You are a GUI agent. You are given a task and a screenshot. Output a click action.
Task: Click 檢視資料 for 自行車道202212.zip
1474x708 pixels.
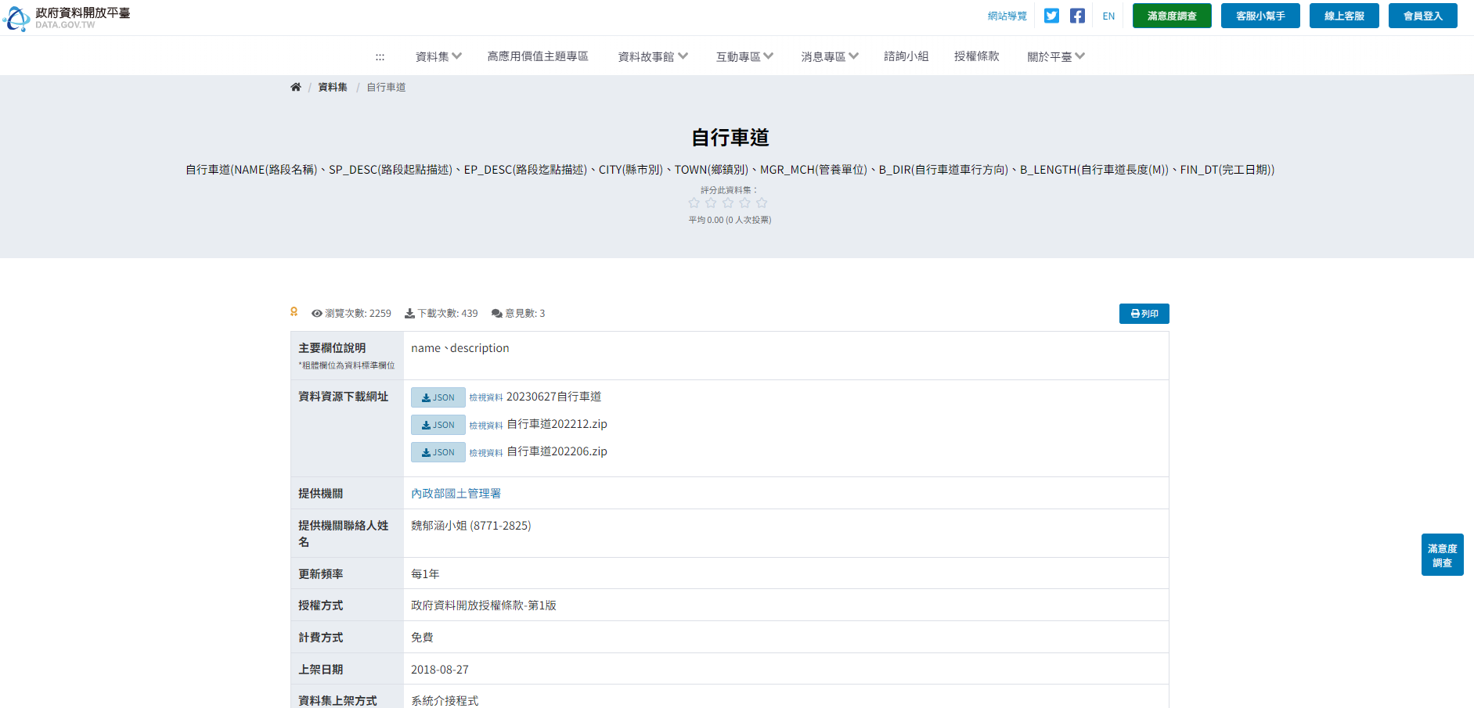pos(486,426)
